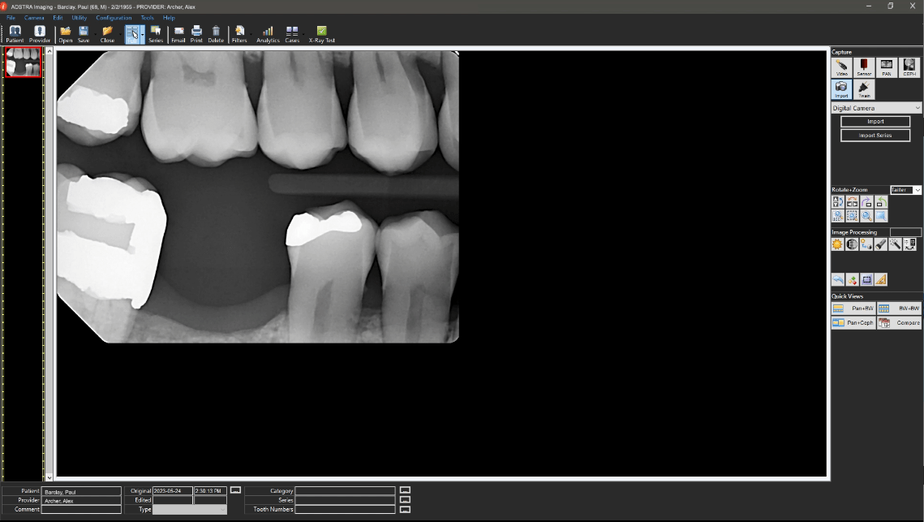This screenshot has width=924, height=522.
Task: Open the Help menu
Action: point(169,18)
